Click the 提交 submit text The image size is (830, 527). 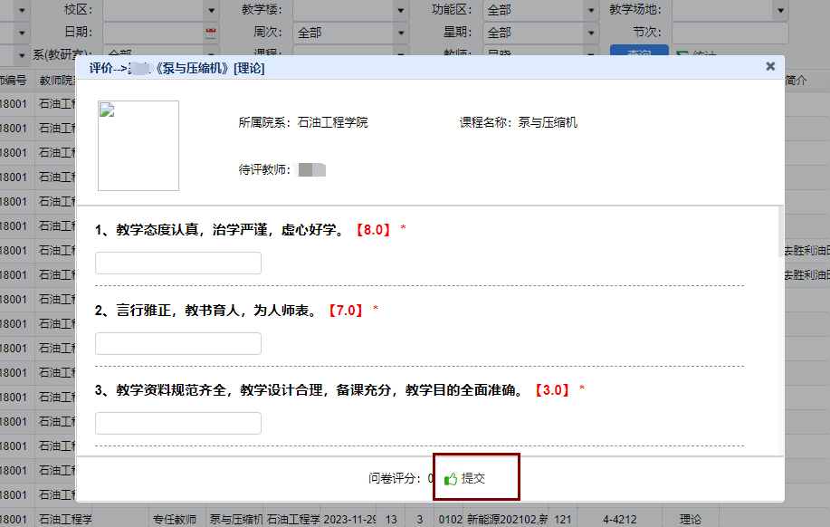(x=473, y=478)
